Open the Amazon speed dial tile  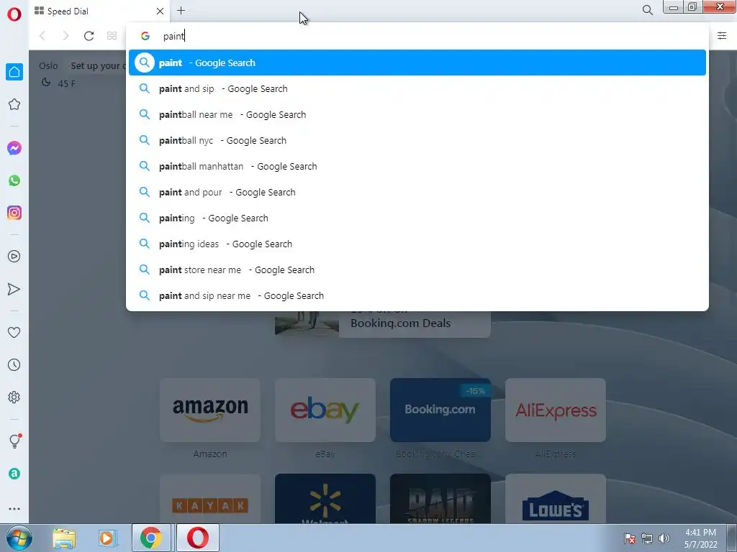210,410
